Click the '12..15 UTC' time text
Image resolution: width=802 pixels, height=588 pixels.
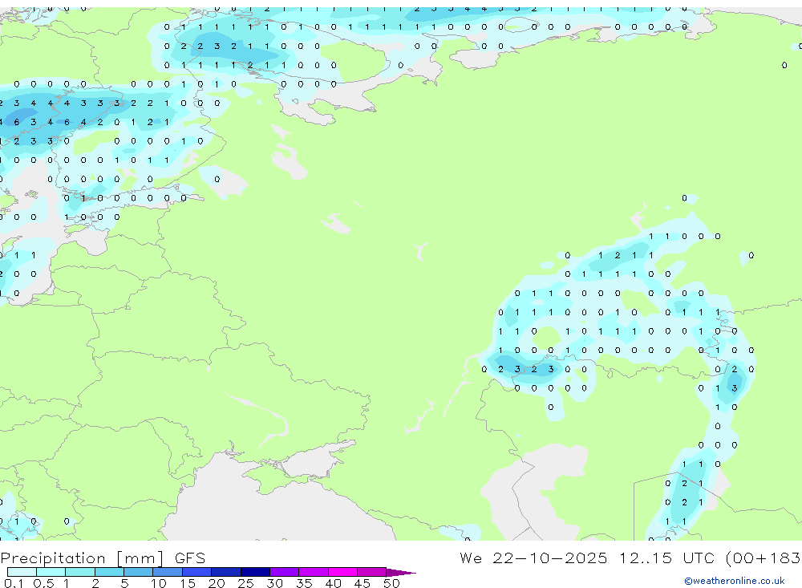[x=666, y=558]
